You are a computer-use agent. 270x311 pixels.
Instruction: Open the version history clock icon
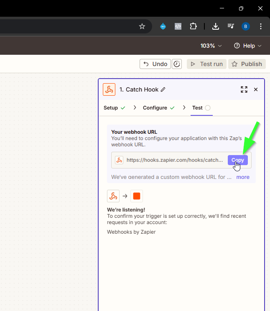point(177,64)
